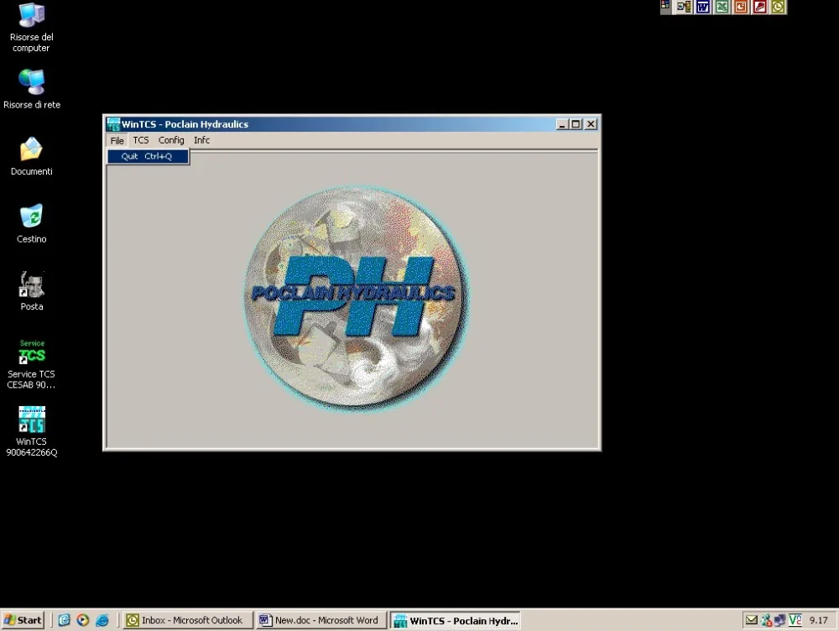The image size is (839, 631).
Task: Click the Start button
Action: click(23, 620)
